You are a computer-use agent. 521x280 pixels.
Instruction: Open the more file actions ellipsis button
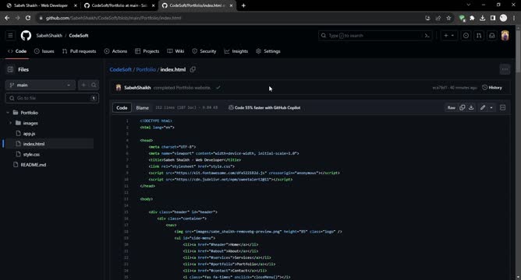point(505,69)
